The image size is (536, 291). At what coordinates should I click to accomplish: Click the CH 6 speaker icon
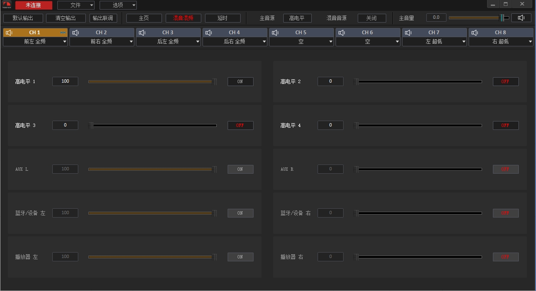(x=342, y=33)
